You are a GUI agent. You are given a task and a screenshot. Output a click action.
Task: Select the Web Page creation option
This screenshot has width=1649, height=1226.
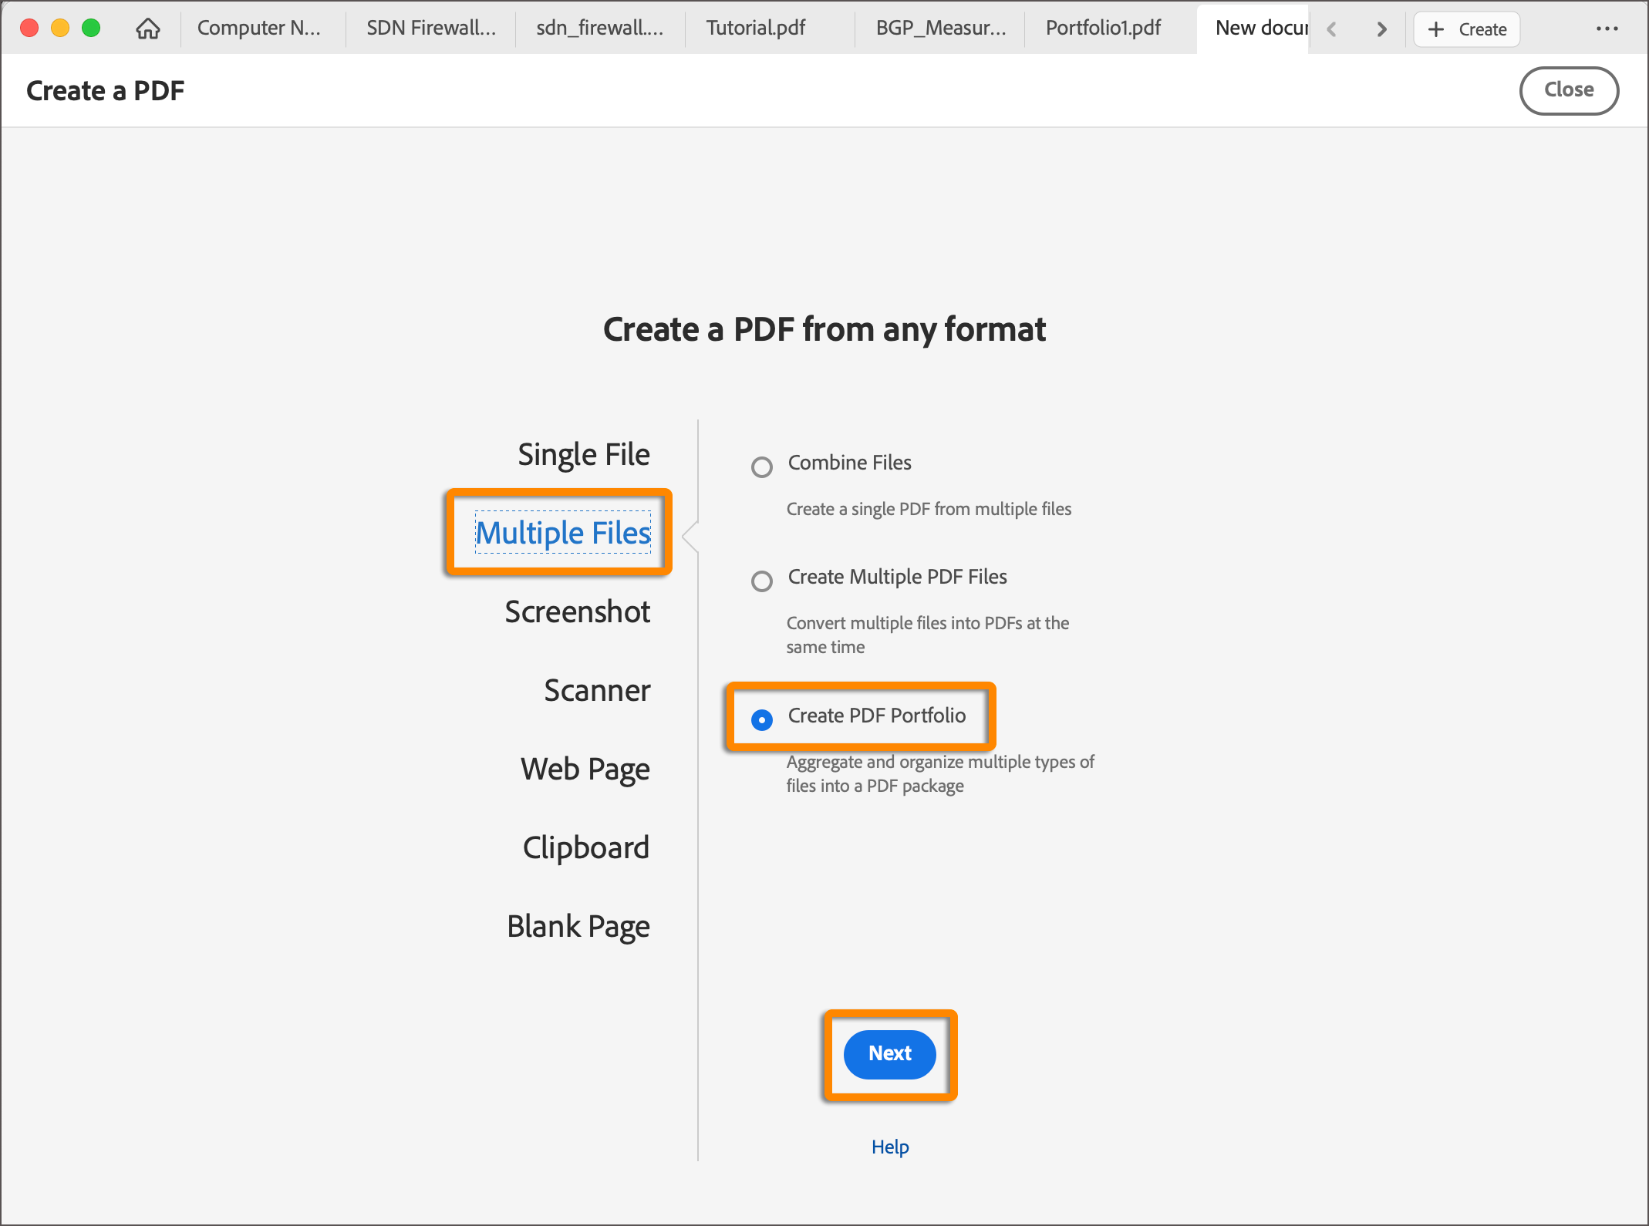(585, 769)
